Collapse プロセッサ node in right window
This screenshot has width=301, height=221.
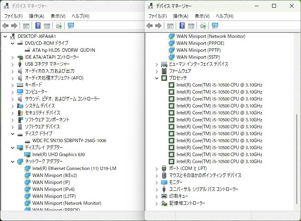point(156,78)
